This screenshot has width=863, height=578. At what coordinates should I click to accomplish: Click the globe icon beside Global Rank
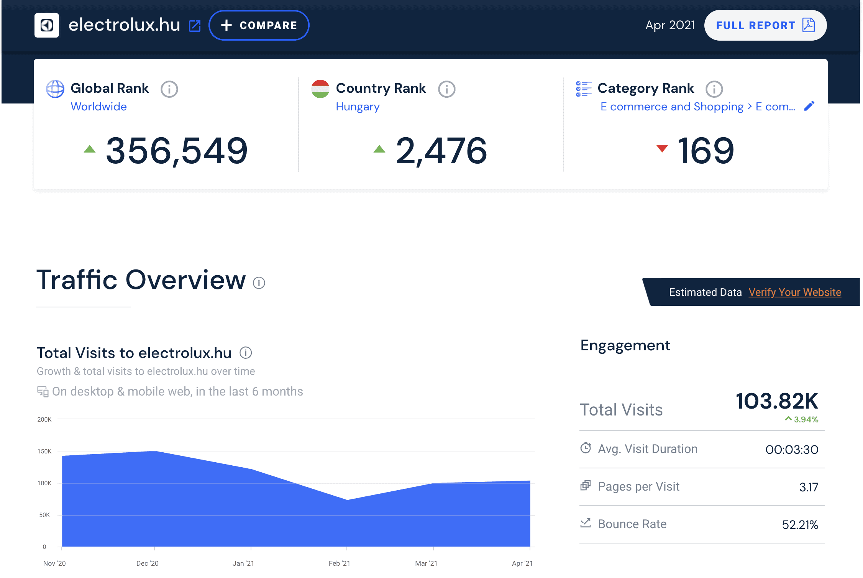55,89
